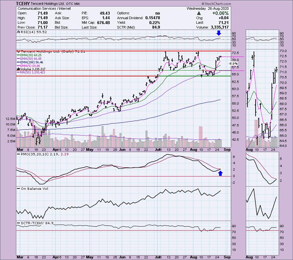Click the SCTR (Mid) value 84.9
Image resolution: width=293 pixels, height=260 pixels.
click(156, 27)
